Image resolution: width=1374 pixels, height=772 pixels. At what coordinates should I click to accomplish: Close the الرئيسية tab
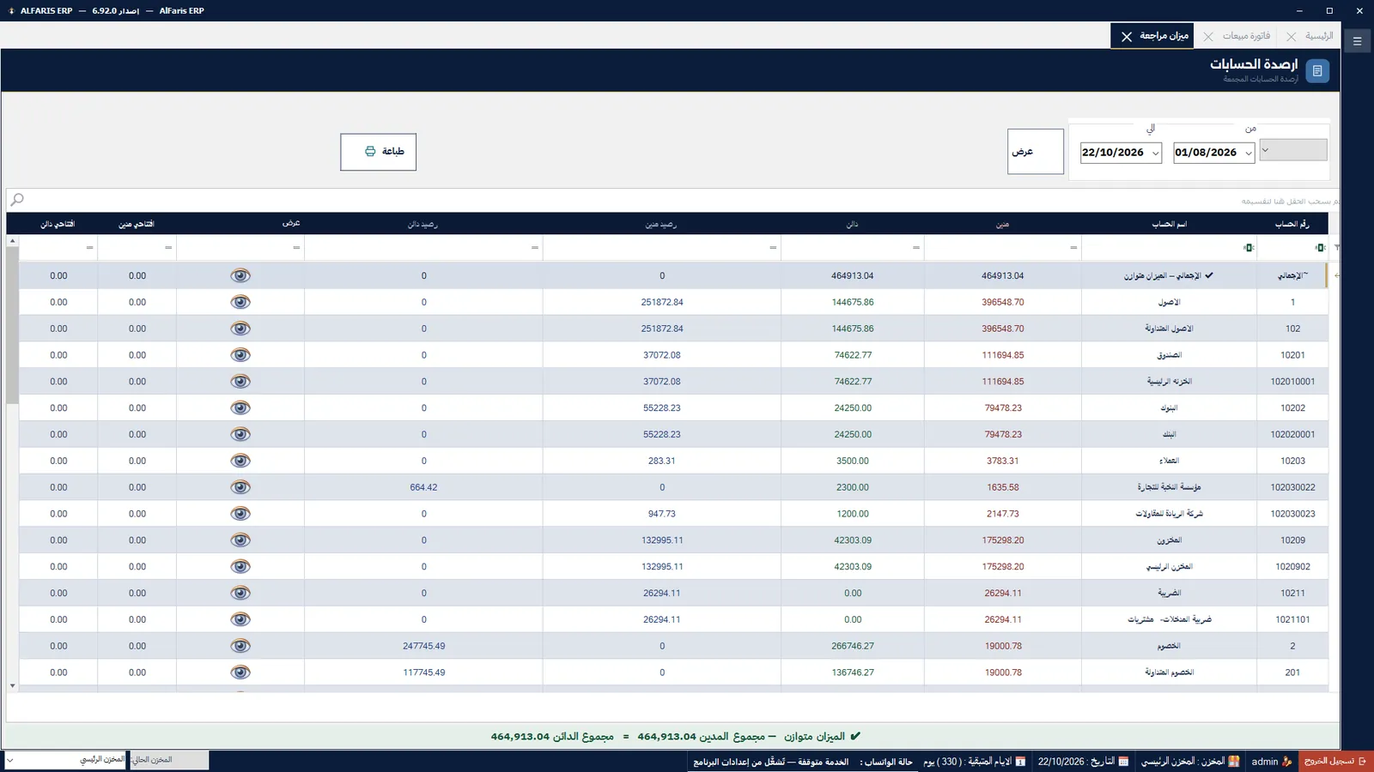click(x=1291, y=36)
